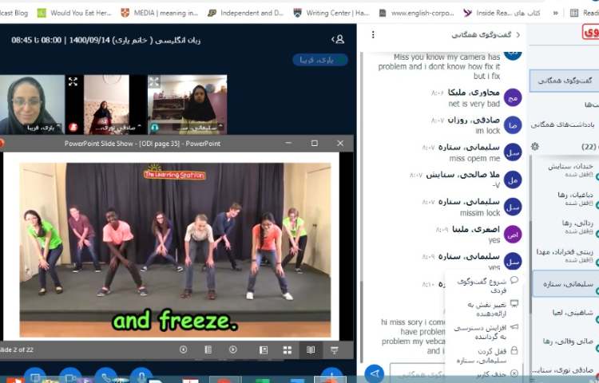Click the avatar beside 'im lock' message
This screenshot has width=599, height=383.
coord(512,125)
